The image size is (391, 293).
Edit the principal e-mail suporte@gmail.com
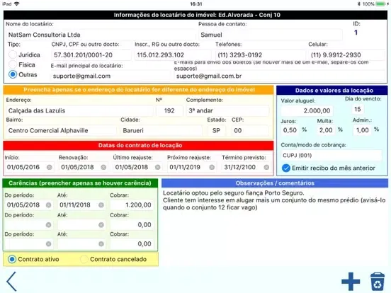(x=110, y=76)
